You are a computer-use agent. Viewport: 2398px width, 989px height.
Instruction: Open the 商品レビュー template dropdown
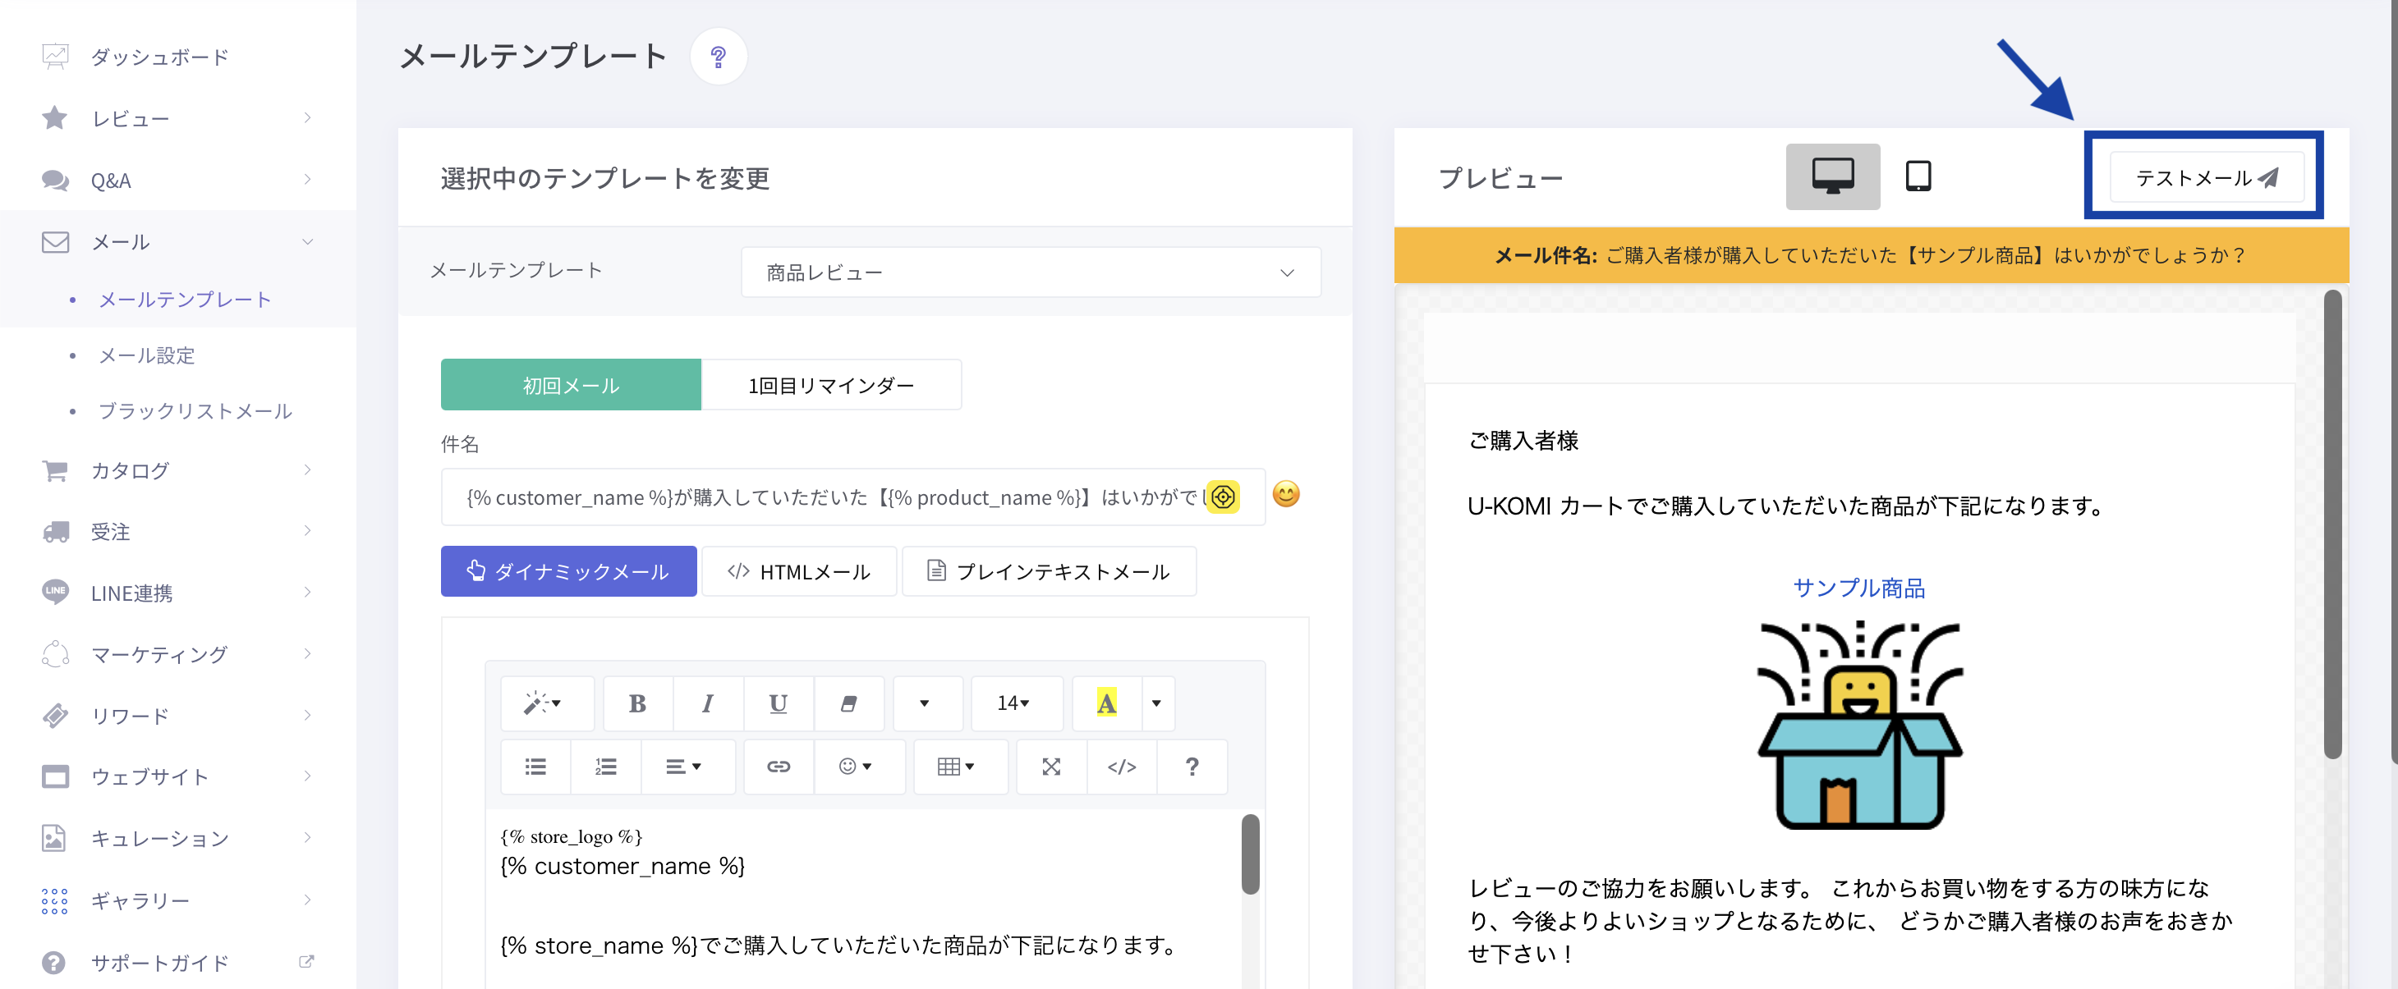pos(1030,272)
